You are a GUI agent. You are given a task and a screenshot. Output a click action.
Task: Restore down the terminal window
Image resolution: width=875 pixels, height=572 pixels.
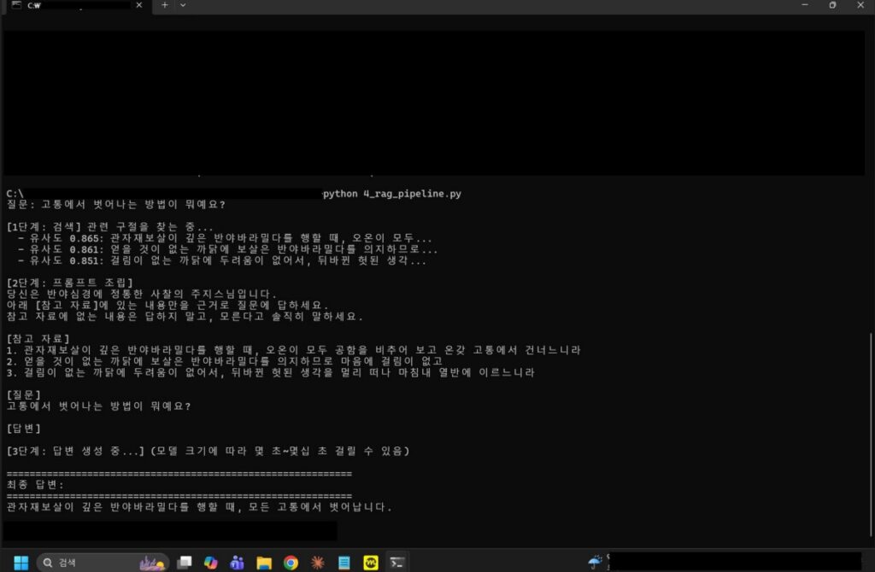(832, 5)
